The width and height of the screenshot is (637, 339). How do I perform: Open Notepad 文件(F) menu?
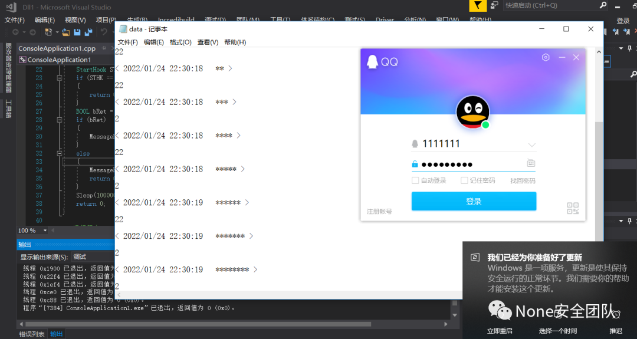click(x=127, y=42)
